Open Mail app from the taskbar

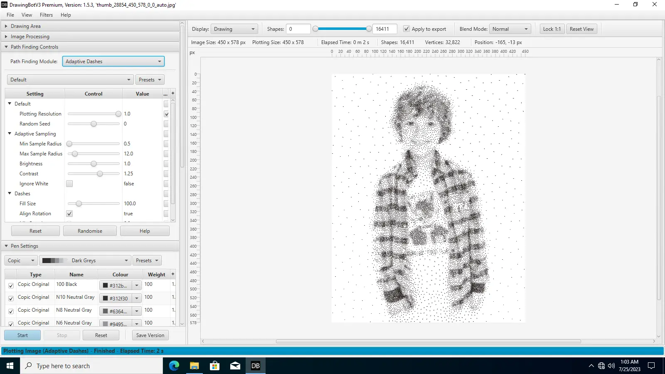tap(235, 366)
